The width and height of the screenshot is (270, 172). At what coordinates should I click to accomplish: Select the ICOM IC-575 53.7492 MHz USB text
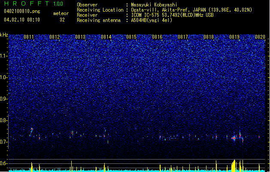pyautogui.click(x=173, y=15)
